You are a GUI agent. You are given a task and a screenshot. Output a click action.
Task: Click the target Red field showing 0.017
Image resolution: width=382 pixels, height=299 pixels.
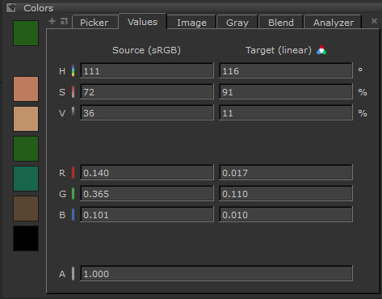(286, 173)
